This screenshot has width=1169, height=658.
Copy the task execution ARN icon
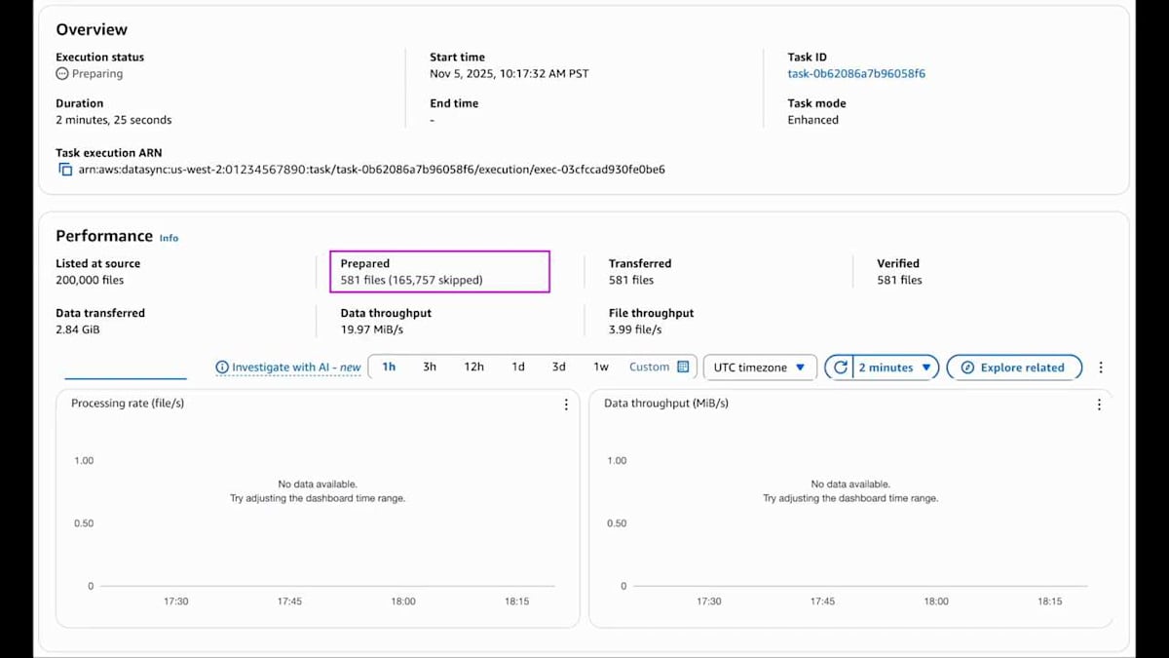[65, 170]
